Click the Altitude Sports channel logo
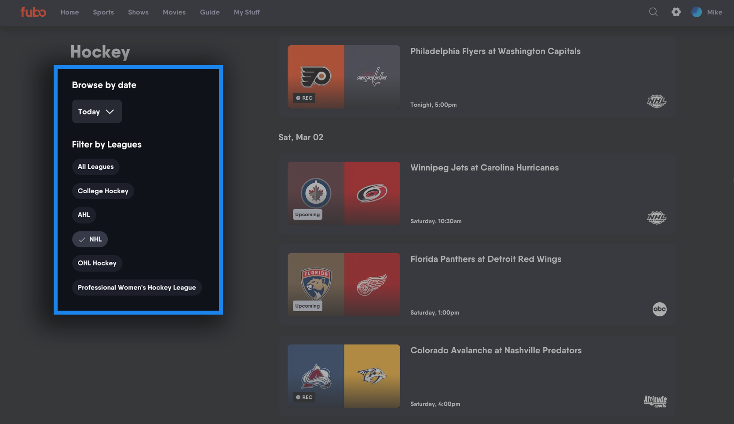This screenshot has height=424, width=734. (x=655, y=401)
